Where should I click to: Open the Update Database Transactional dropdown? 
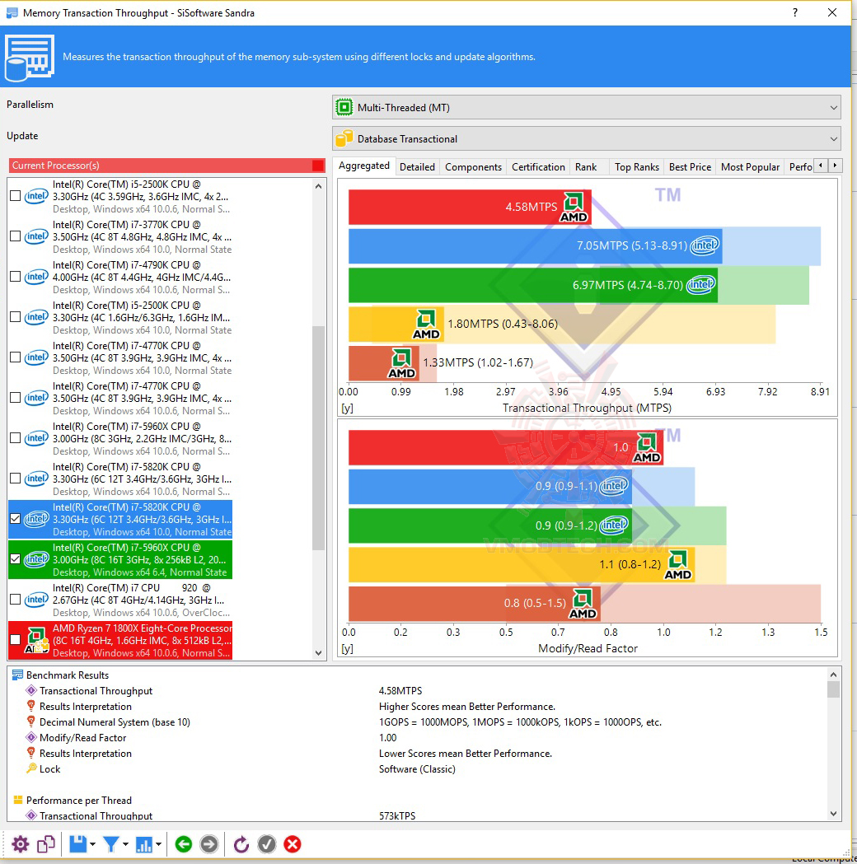(x=587, y=139)
